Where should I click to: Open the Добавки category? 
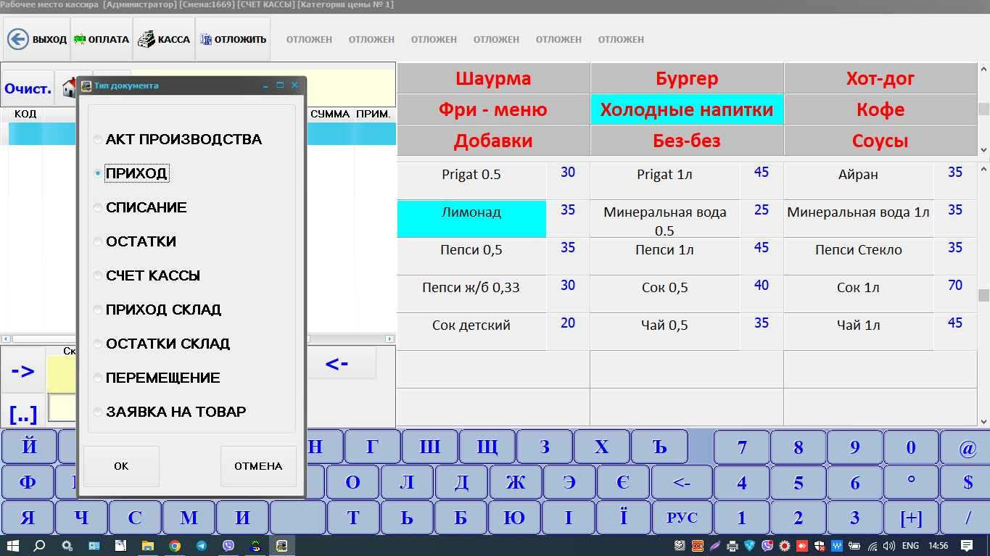(x=493, y=141)
